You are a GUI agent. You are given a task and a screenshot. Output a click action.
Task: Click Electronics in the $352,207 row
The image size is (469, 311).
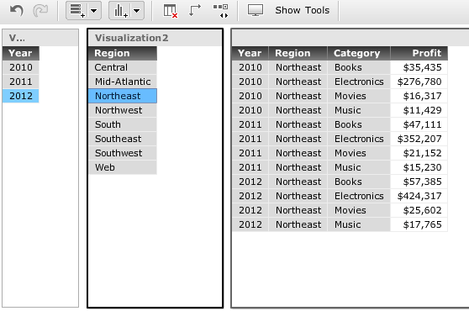[x=359, y=139]
